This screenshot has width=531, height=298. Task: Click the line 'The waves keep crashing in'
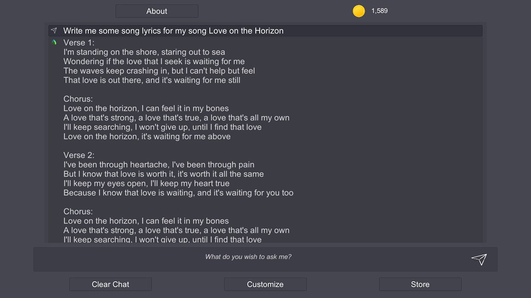click(159, 71)
